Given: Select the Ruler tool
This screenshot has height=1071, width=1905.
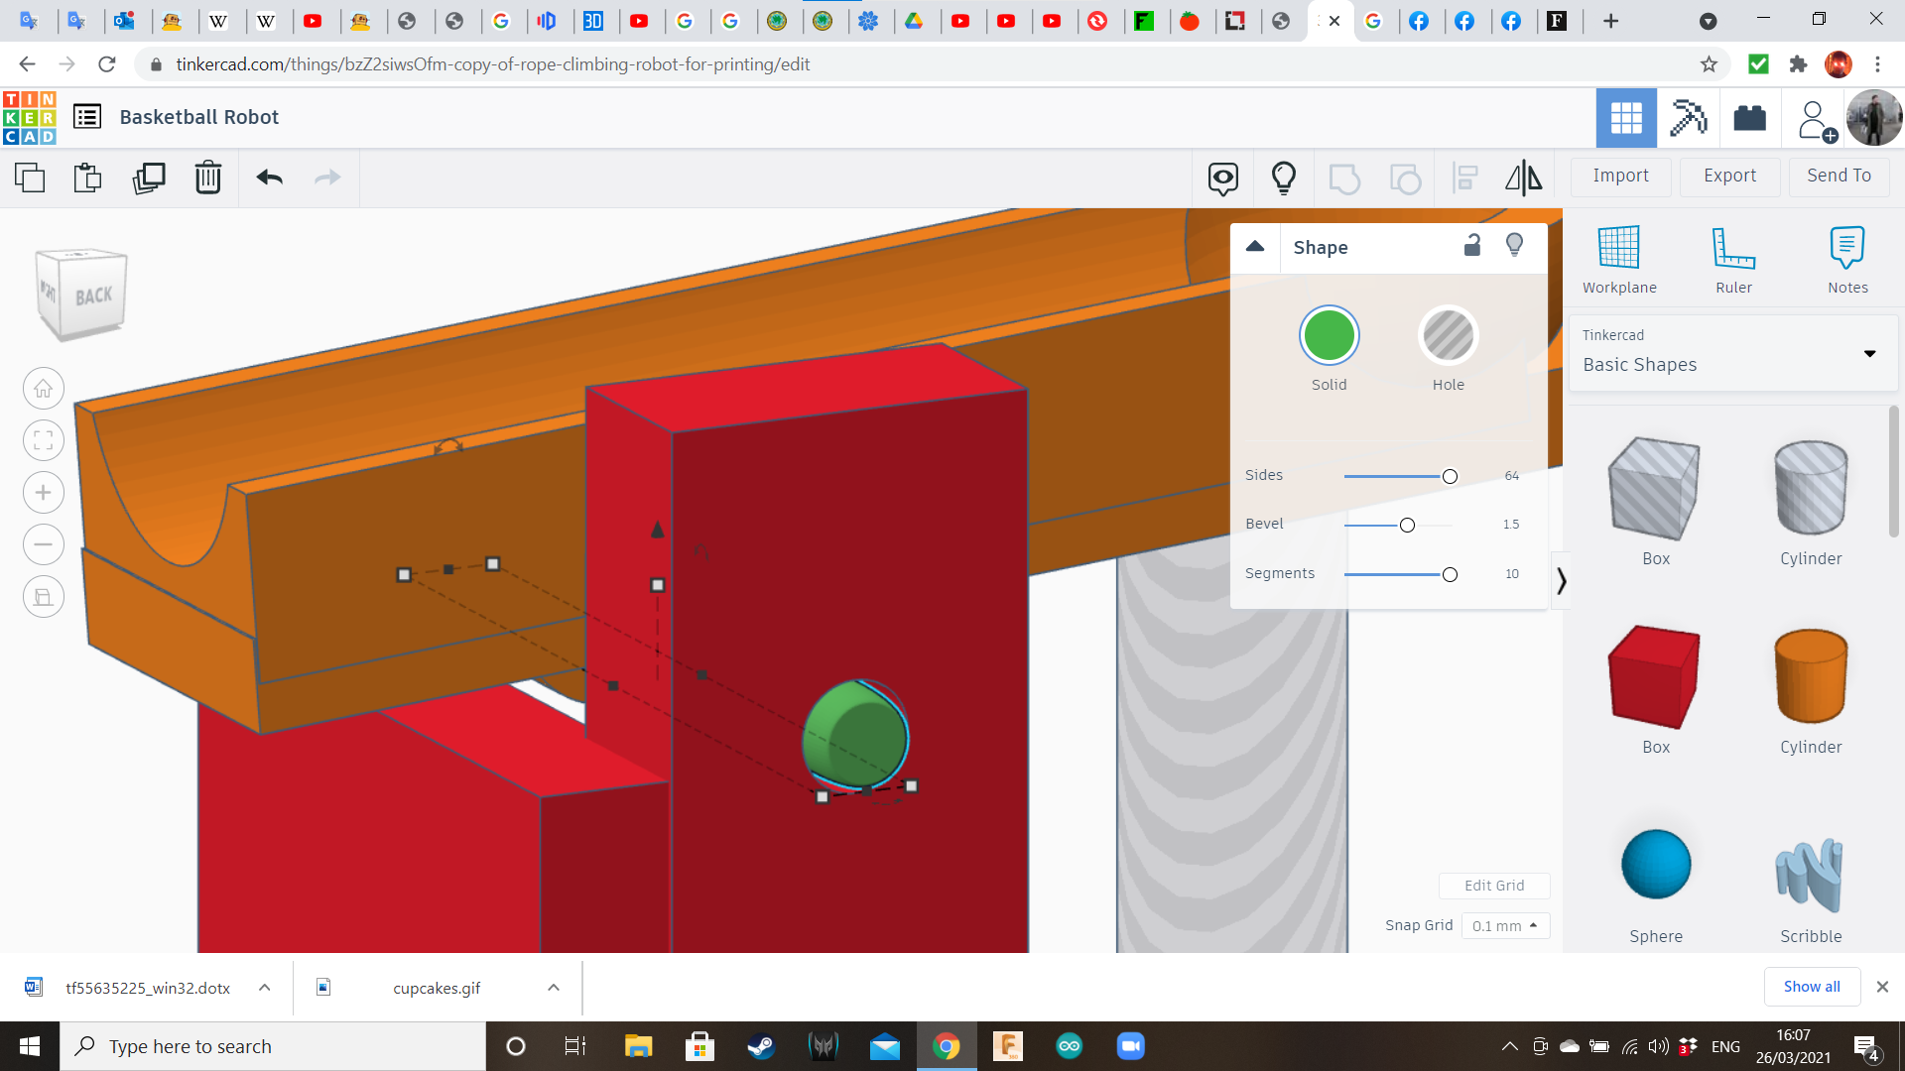Looking at the screenshot, I should (x=1733, y=259).
